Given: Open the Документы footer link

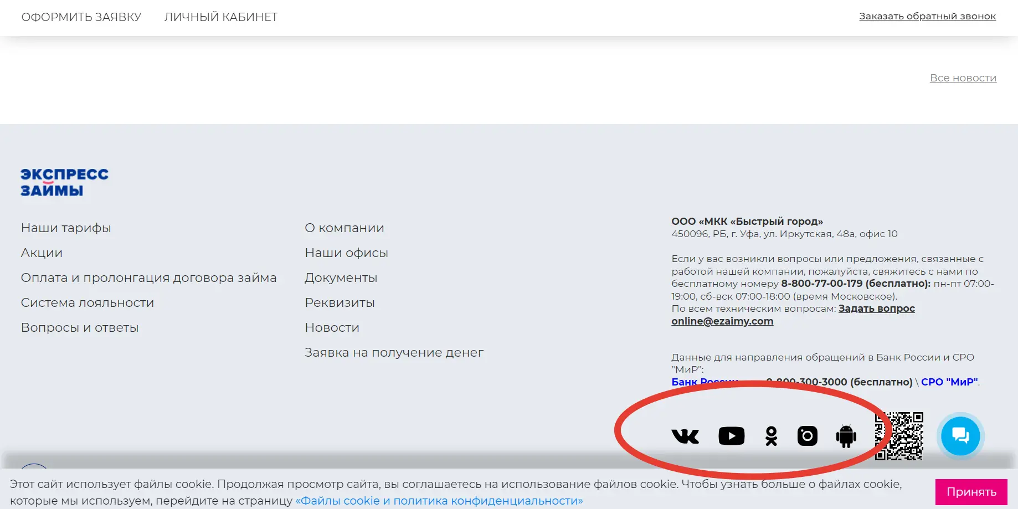Looking at the screenshot, I should coord(341,277).
